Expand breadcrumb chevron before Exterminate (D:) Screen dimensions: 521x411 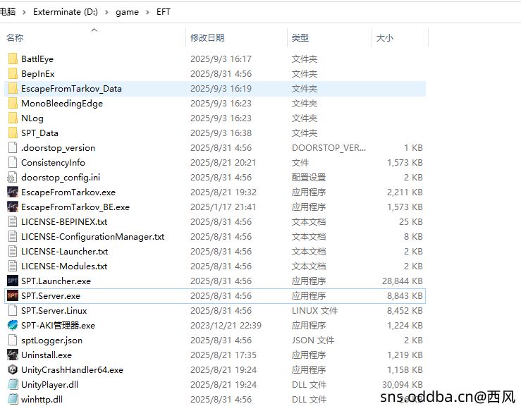(24, 12)
